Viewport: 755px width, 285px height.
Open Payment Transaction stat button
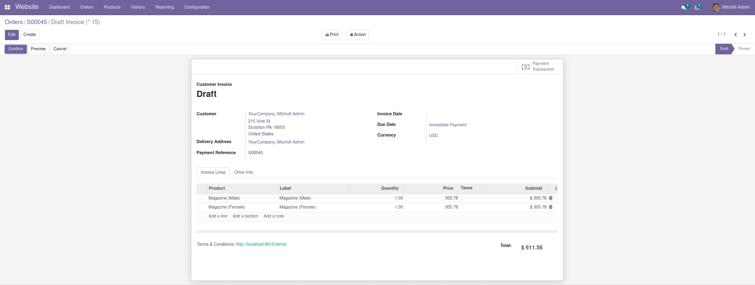click(540, 67)
